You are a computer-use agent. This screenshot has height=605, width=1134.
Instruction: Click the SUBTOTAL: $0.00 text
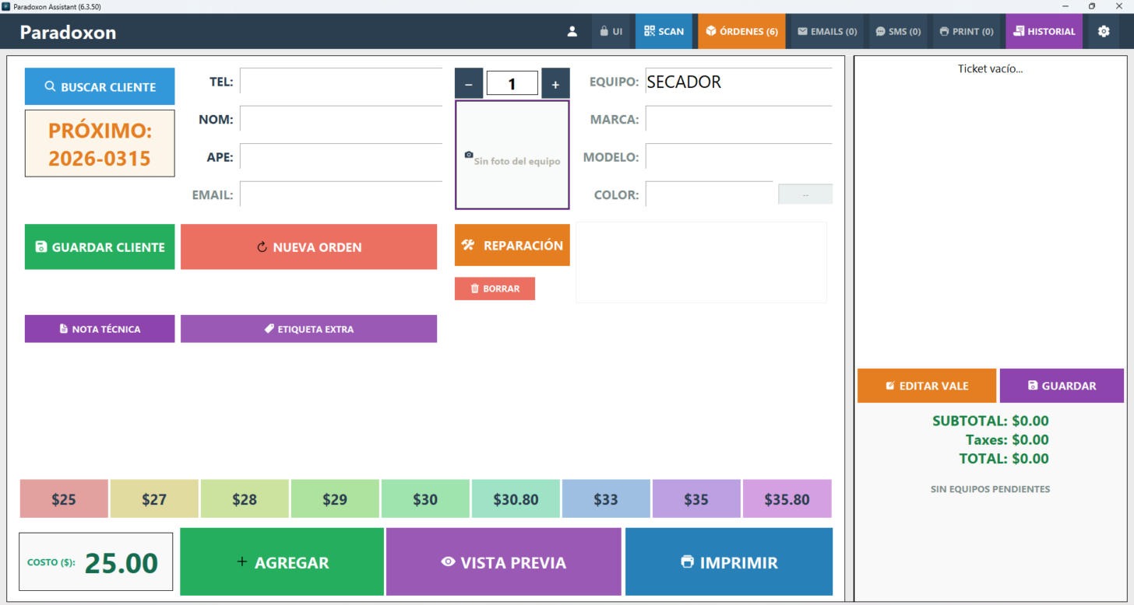(x=990, y=421)
